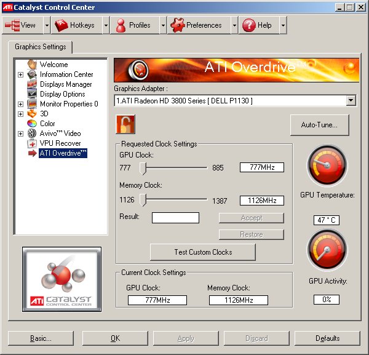Click the ATI logo in title bar
Viewport: 369px width, 355px height.
pos(7,7)
